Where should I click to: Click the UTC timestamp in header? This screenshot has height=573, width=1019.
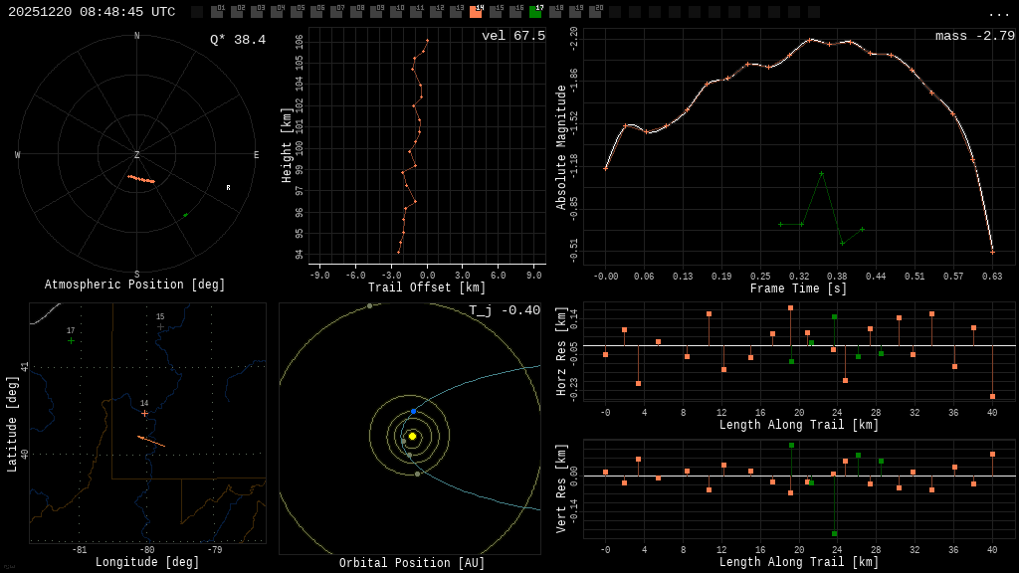[x=92, y=12]
